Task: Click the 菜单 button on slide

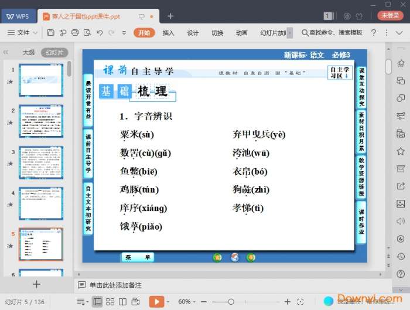Action: 138,257
